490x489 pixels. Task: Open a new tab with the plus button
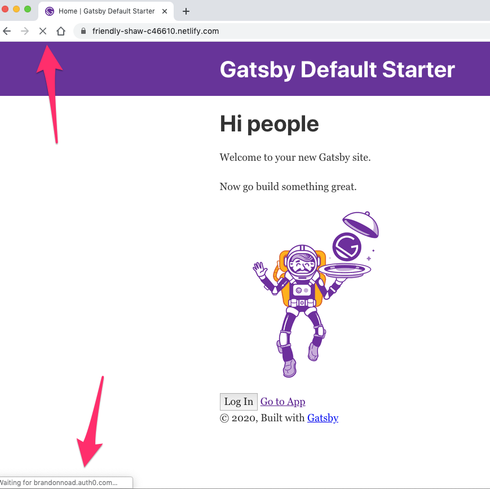(186, 11)
